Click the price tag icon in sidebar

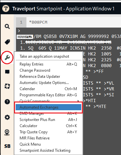7,42
